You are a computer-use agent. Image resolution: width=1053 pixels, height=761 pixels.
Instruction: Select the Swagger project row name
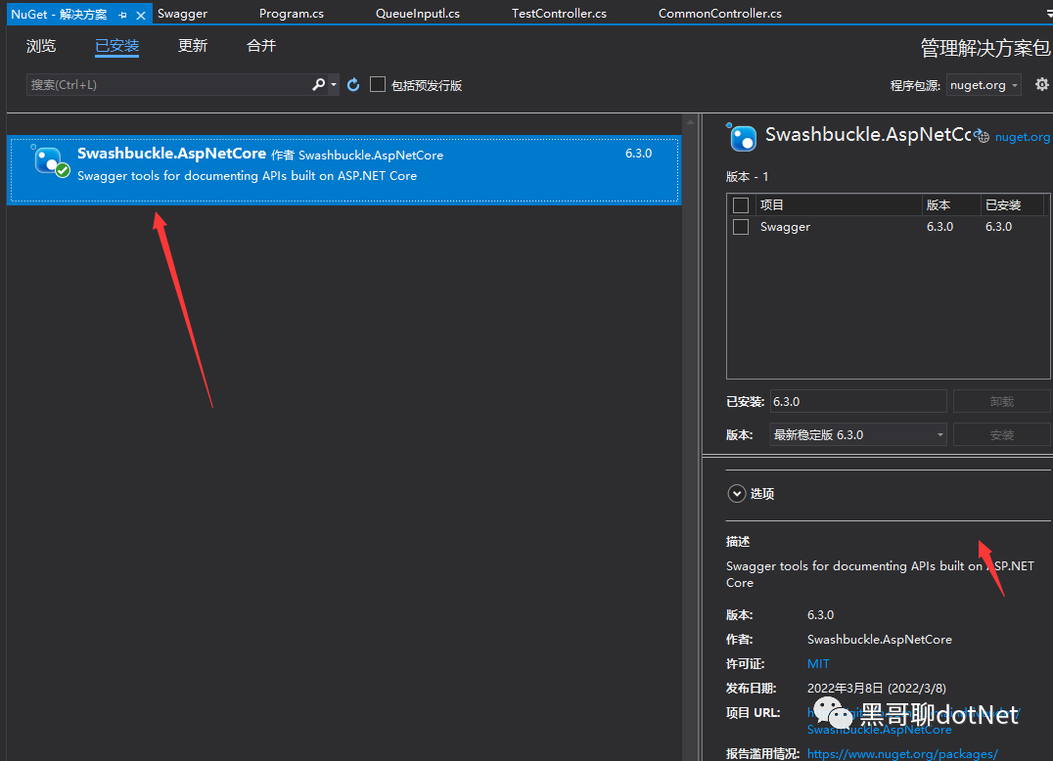click(785, 227)
